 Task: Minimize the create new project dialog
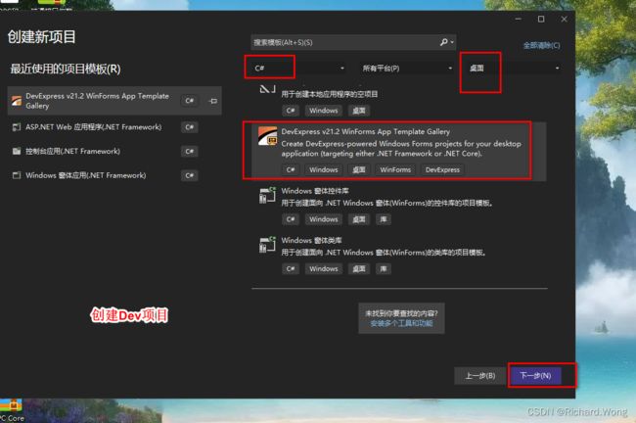tap(519, 19)
